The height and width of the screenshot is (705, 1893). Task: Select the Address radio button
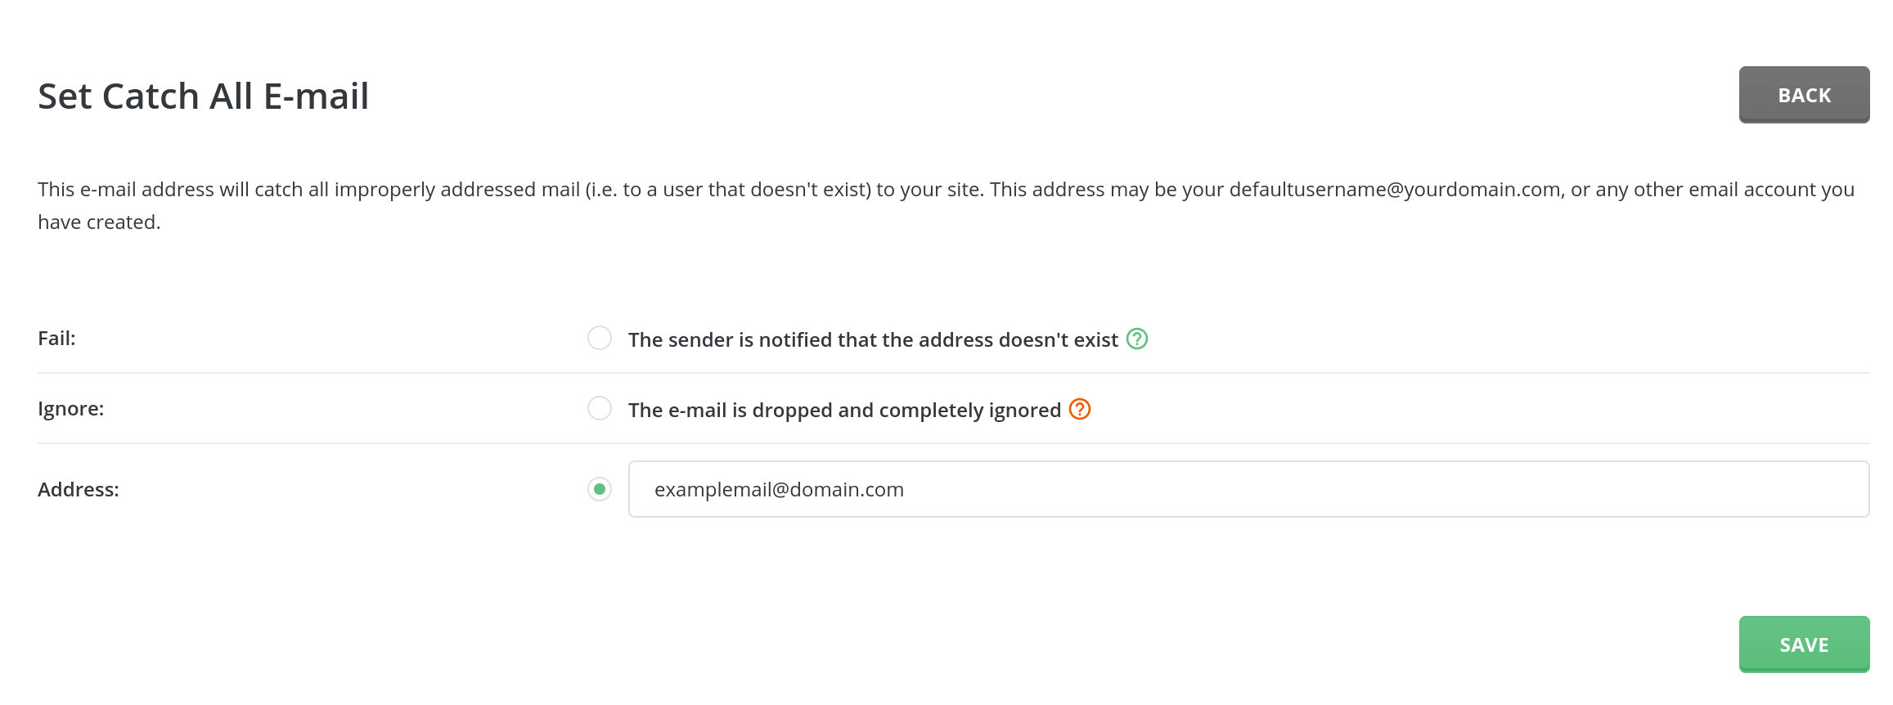pos(600,489)
